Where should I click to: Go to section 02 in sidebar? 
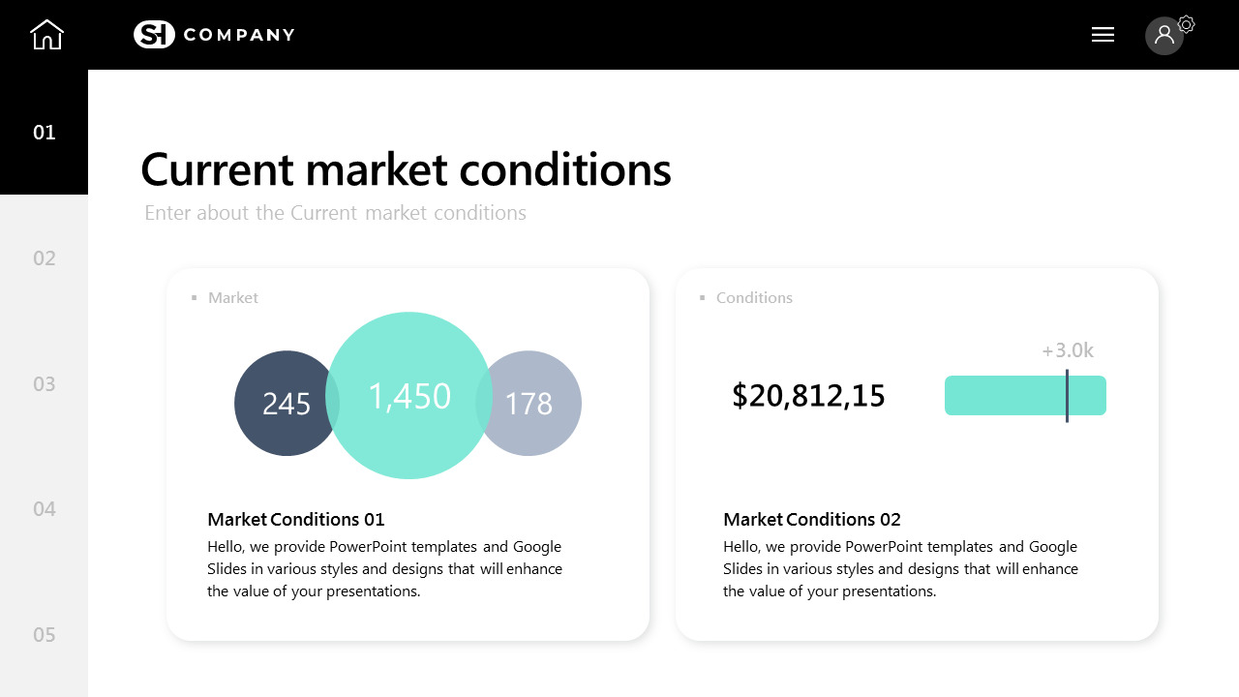[x=45, y=258]
